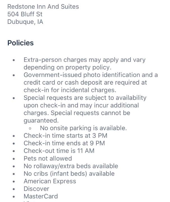Click the hollow bullet beside onsite parking
The width and height of the screenshot is (170, 202).
(30, 128)
